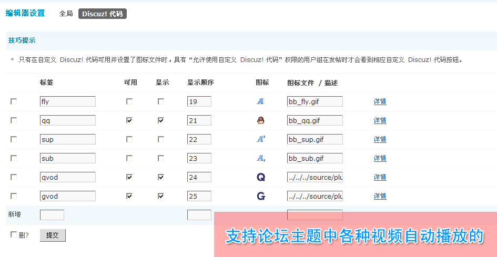Viewport: 497px width, 257px height.
Task: Click the gvod G icon
Action: point(261,196)
